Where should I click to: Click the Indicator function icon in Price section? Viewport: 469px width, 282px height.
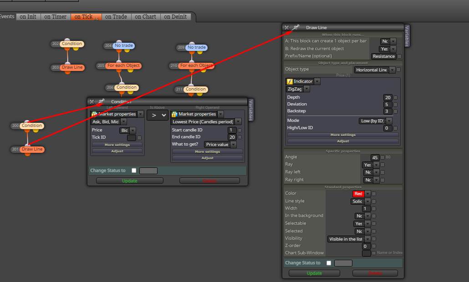290,81
